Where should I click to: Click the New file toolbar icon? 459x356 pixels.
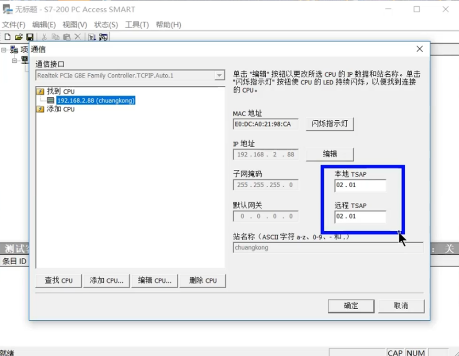pos(7,37)
